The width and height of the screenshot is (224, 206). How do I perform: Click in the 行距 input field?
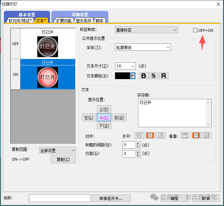(129, 154)
